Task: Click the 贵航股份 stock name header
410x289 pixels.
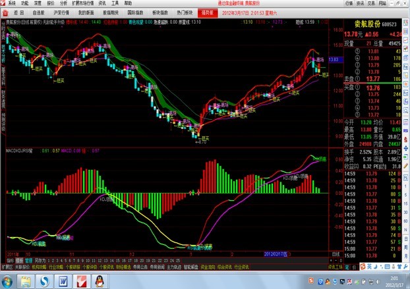Action: 367,24
